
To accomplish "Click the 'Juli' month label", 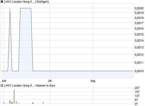I will (x=50, y=81).
